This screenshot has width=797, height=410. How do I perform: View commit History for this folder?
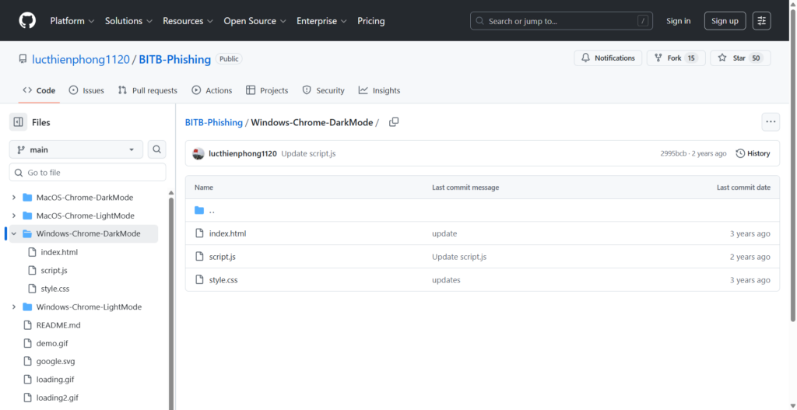(753, 153)
